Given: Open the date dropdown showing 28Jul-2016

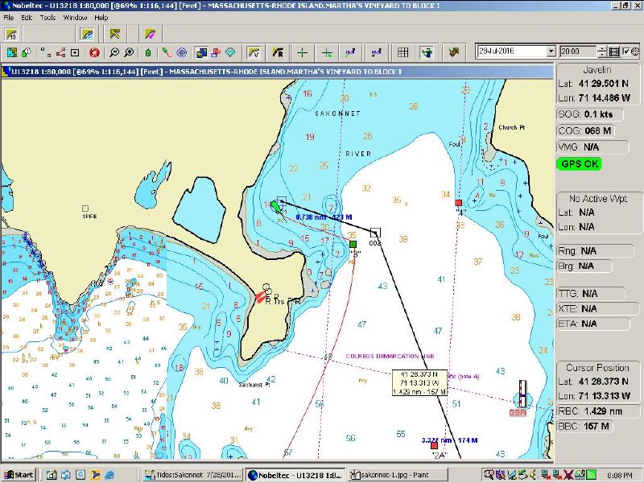Looking at the screenshot, I should tap(551, 52).
